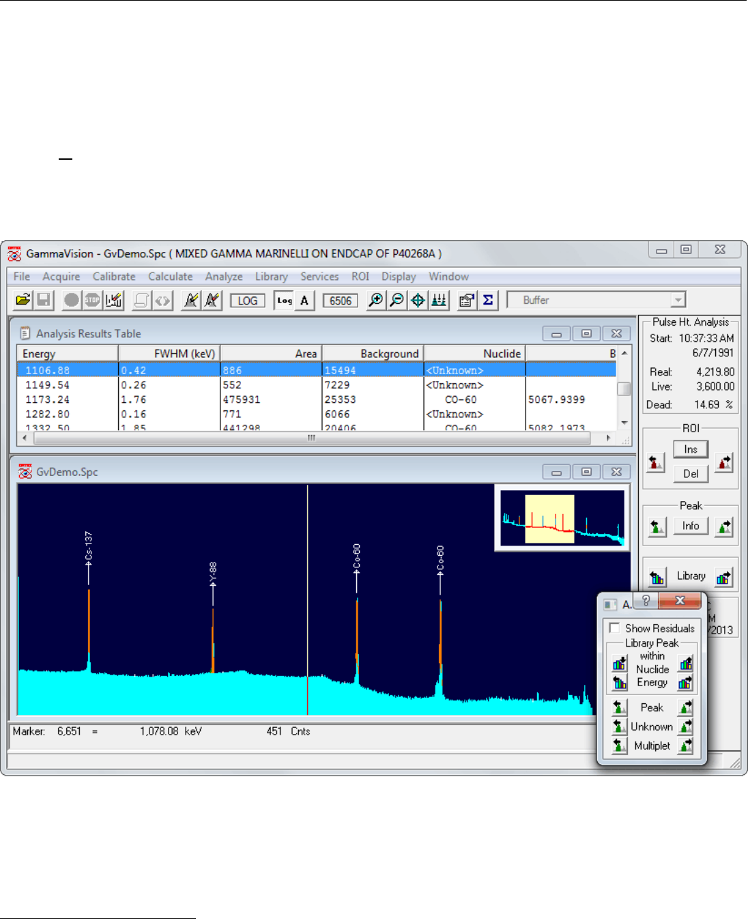Click the results table vertical scrollbar thumb

tap(623, 388)
